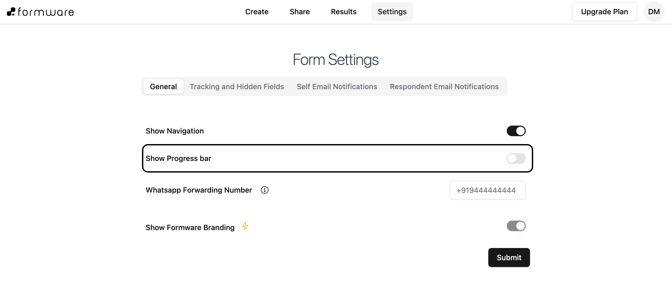Click the Create navigation icon
This screenshot has height=295, width=672.
pyautogui.click(x=257, y=12)
